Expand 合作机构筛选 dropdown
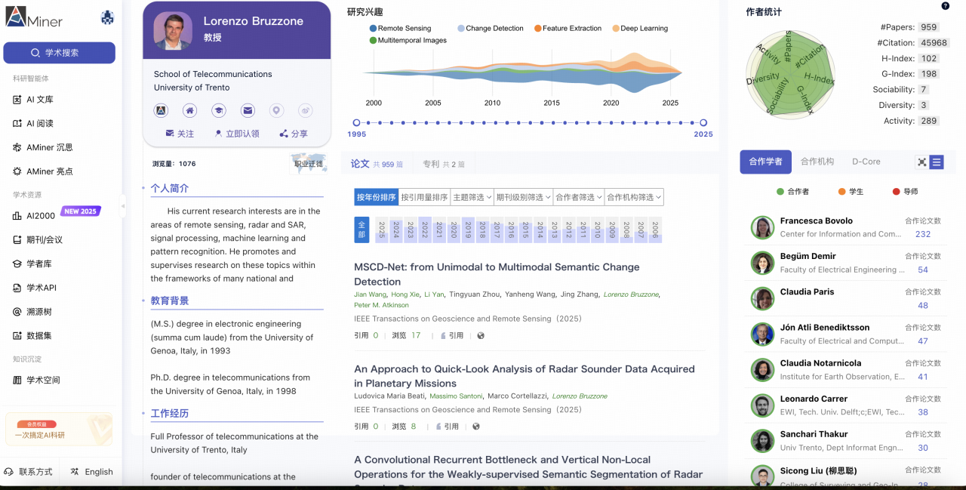 [x=634, y=197]
